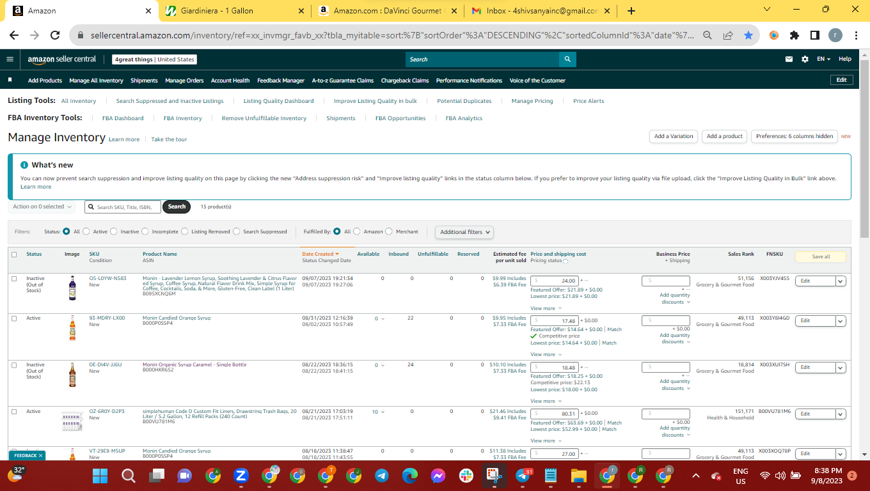
Task: Open Manage All Inventory in the nav bar
Action: (x=96, y=81)
